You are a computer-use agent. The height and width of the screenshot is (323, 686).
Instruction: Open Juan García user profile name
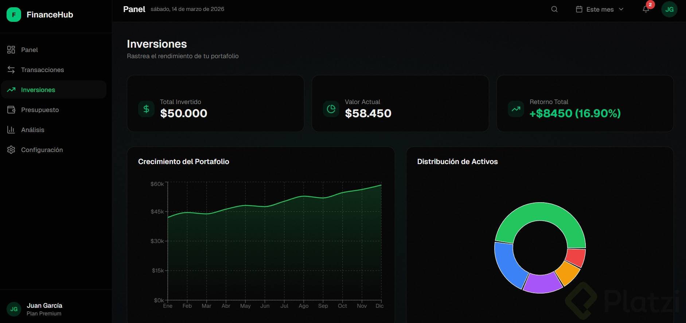[44, 306]
